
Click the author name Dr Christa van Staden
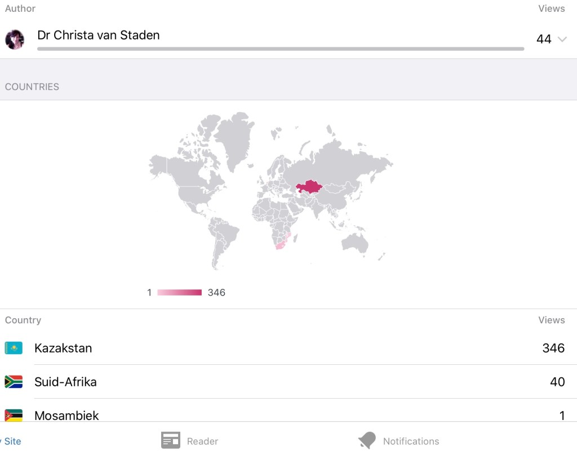click(98, 35)
